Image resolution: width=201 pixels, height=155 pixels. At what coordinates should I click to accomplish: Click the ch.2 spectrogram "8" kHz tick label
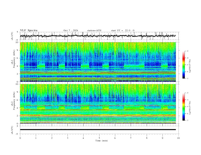point(18,92)
